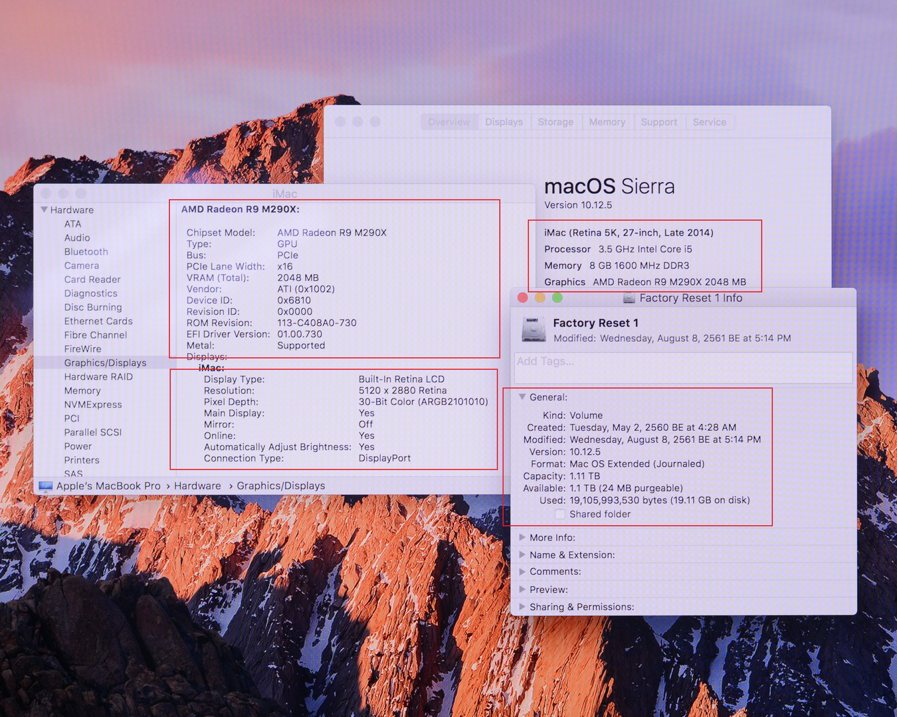The width and height of the screenshot is (897, 717).
Task: Select Bluetooth in hardware sidebar
Action: pyautogui.click(x=86, y=252)
